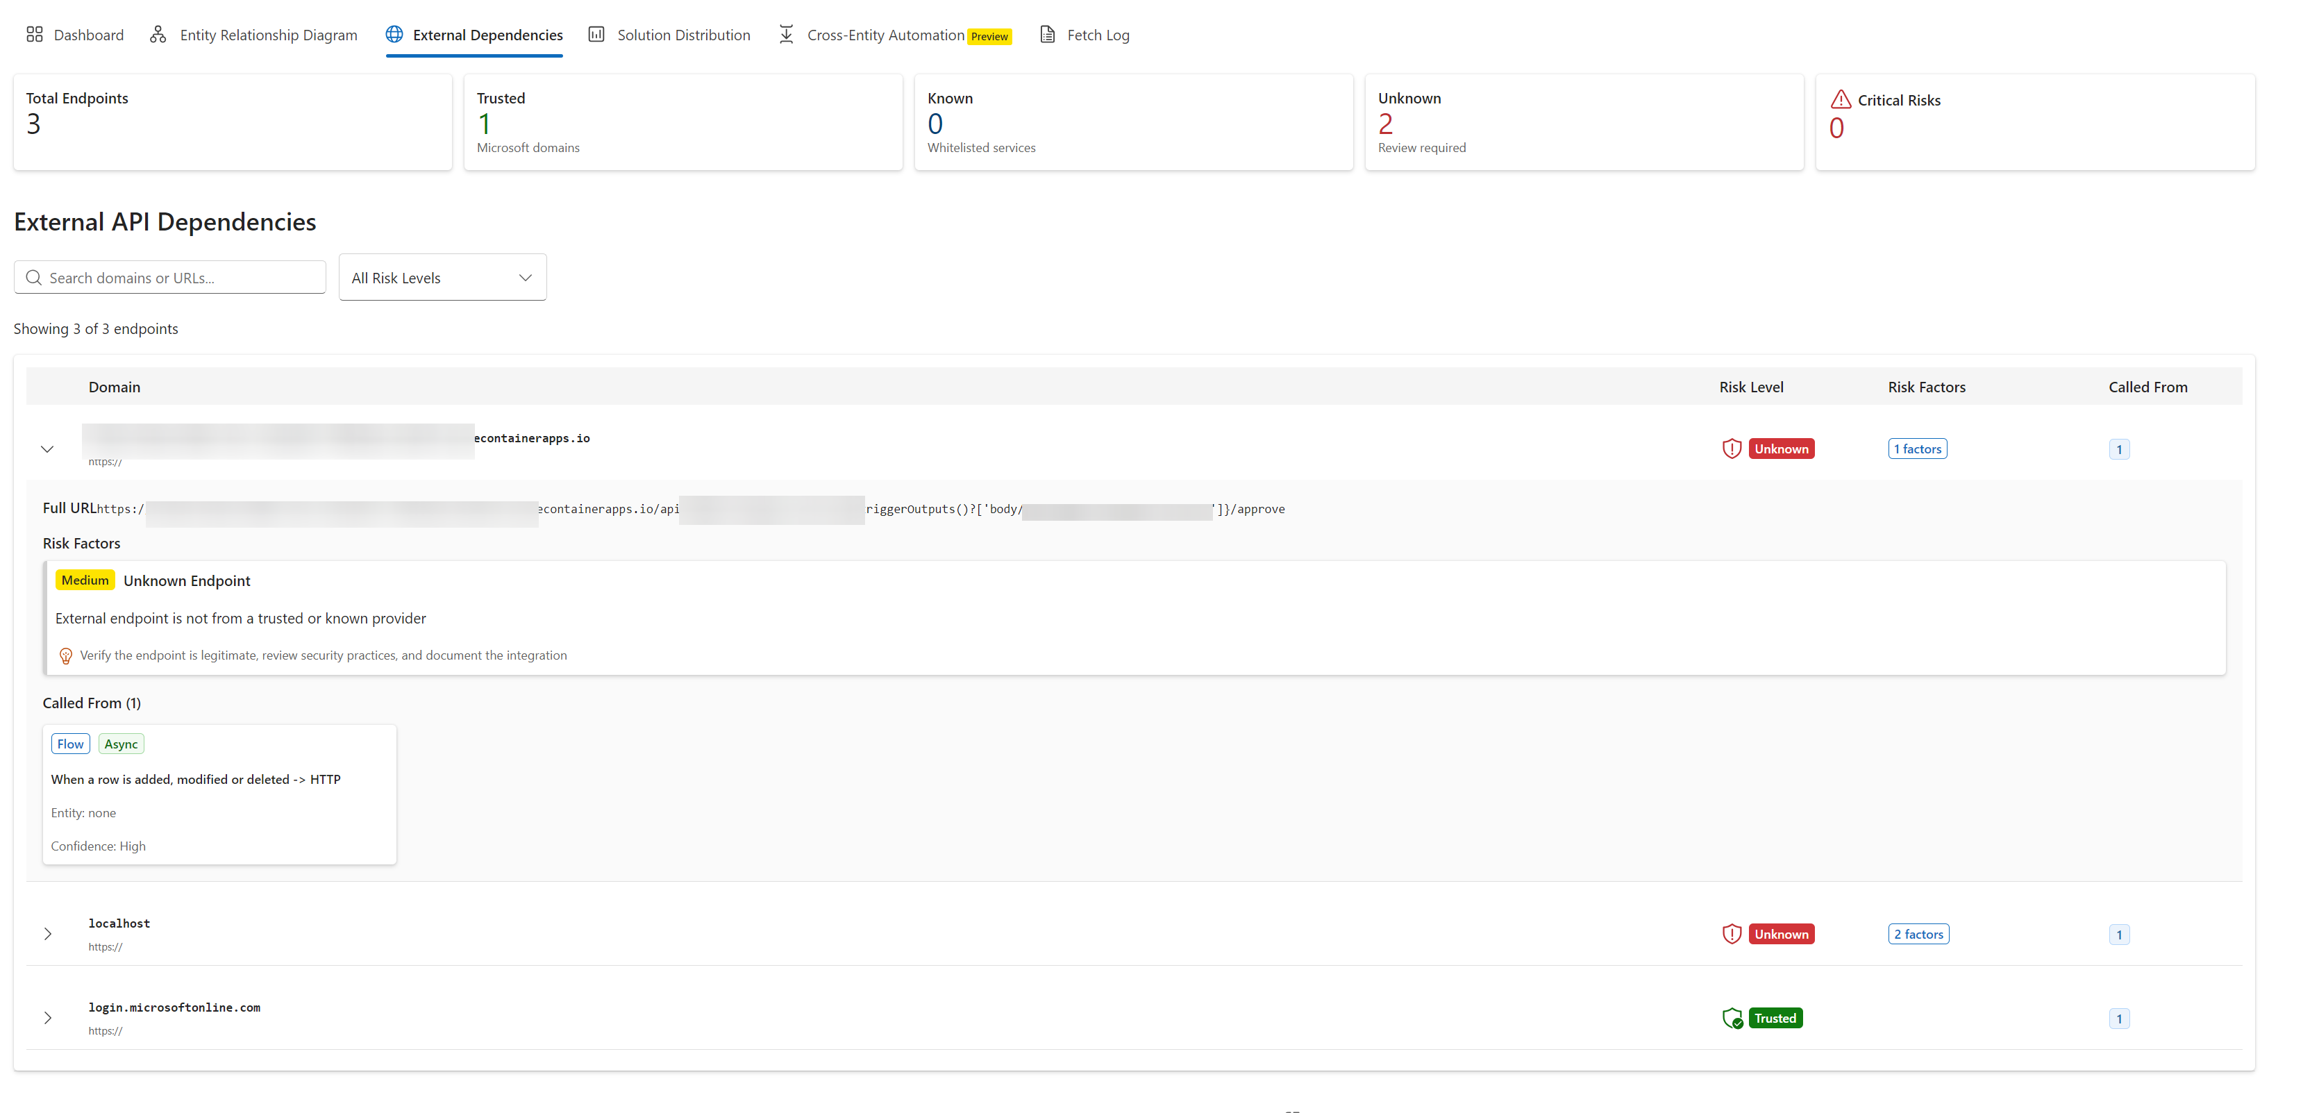Click the Trusted badge

tap(1775, 1019)
